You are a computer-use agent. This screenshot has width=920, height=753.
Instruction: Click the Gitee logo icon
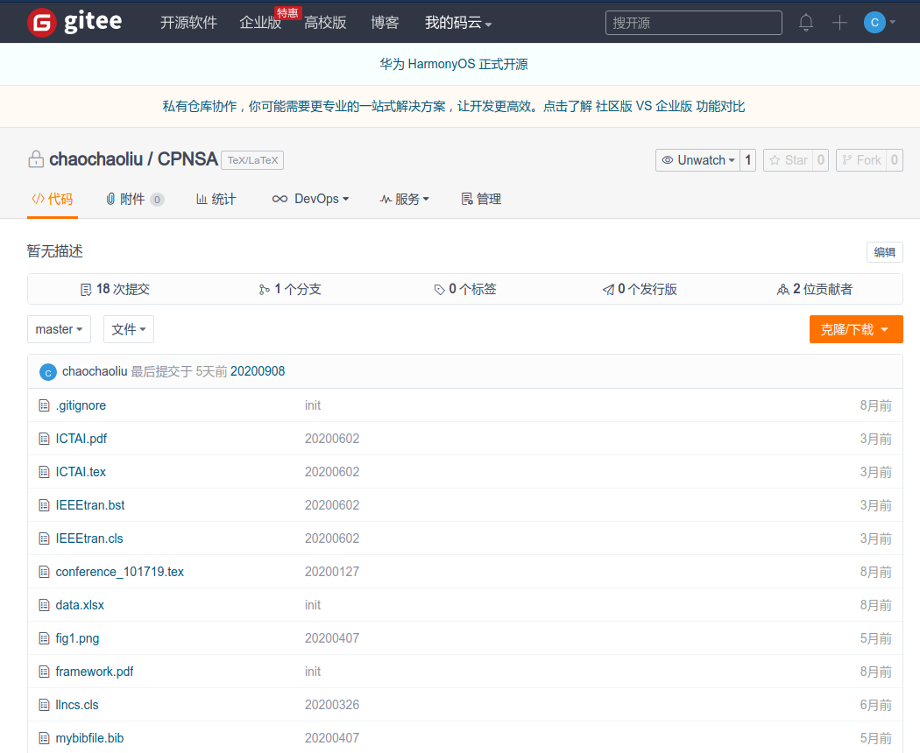click(41, 23)
